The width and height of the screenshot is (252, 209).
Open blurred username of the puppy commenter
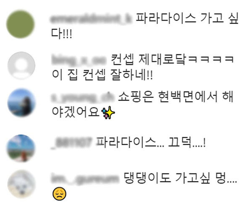click(85, 179)
